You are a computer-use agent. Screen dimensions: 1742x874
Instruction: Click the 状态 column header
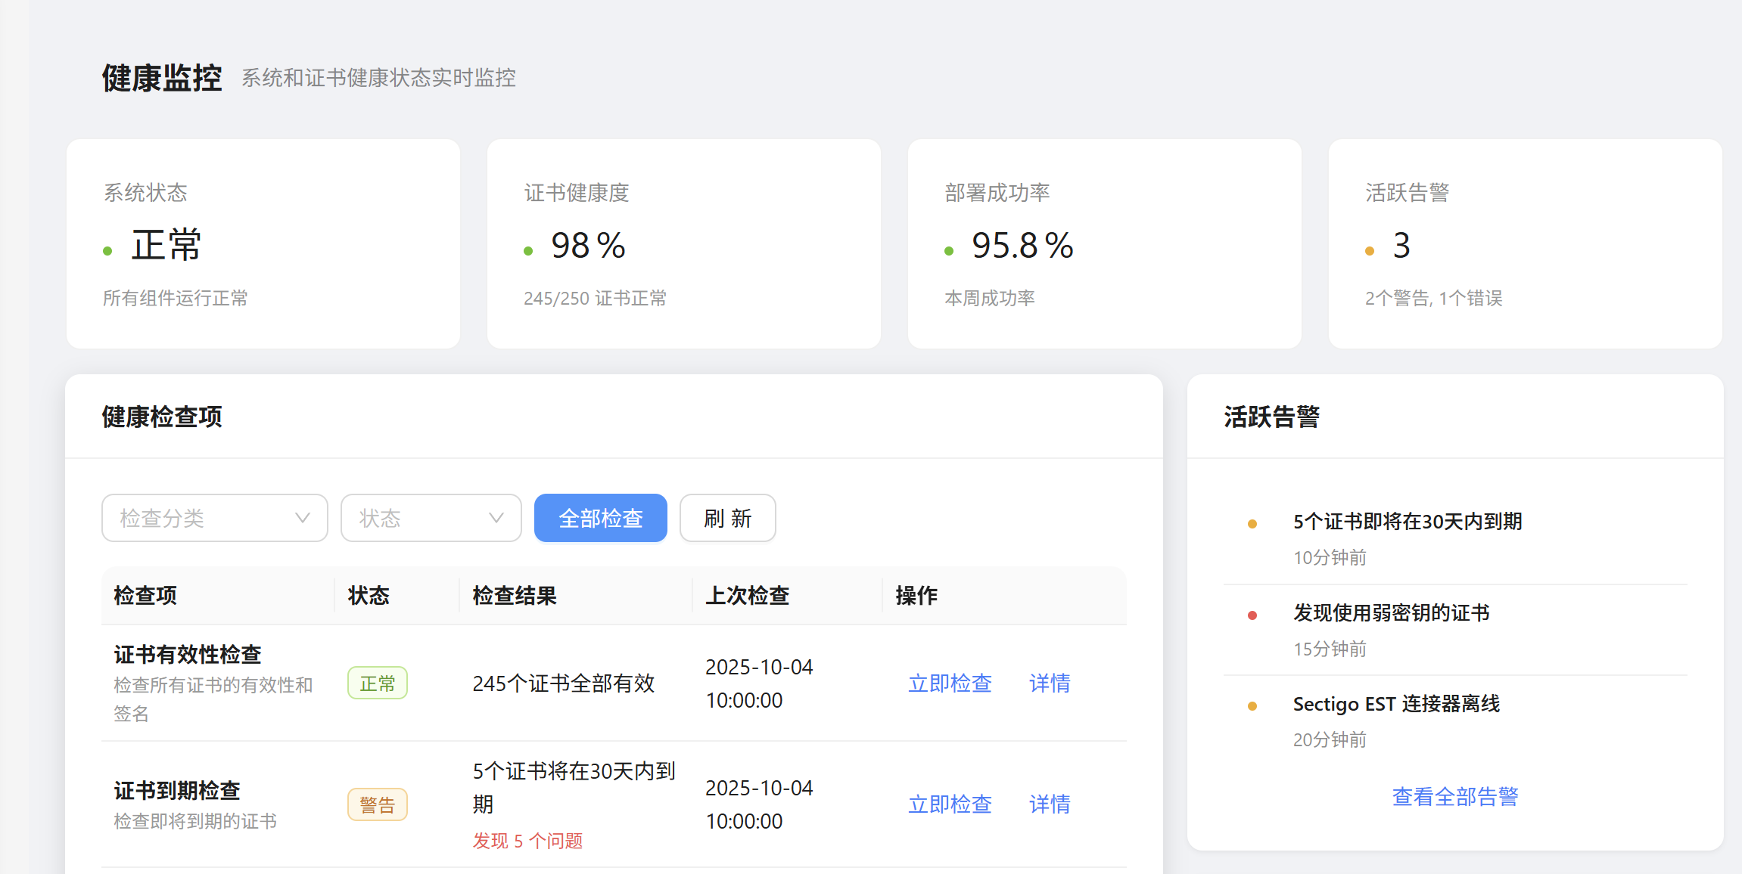369,596
